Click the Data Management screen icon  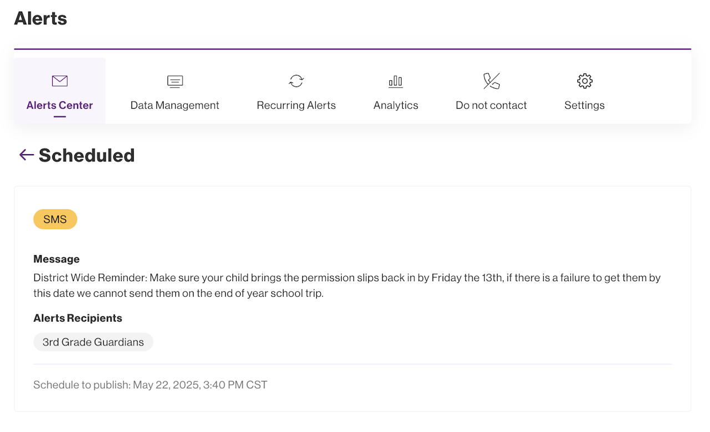click(x=175, y=82)
